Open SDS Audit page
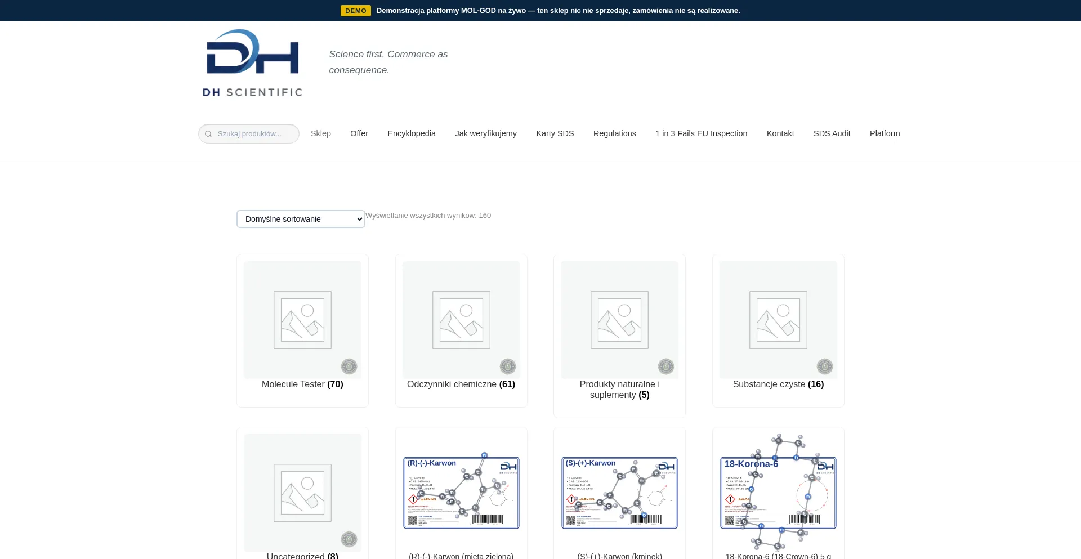This screenshot has width=1081, height=559. click(x=832, y=133)
